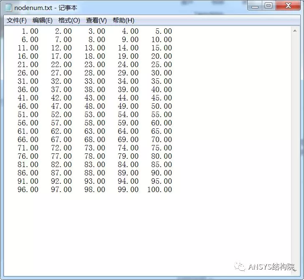
Task: Click the value 26.00
Action: 28,73
